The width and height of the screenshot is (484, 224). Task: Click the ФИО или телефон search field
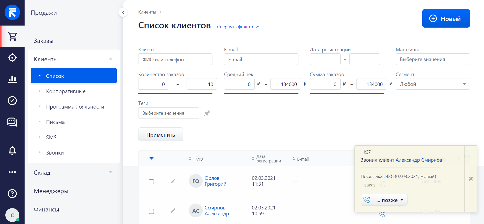click(x=175, y=59)
